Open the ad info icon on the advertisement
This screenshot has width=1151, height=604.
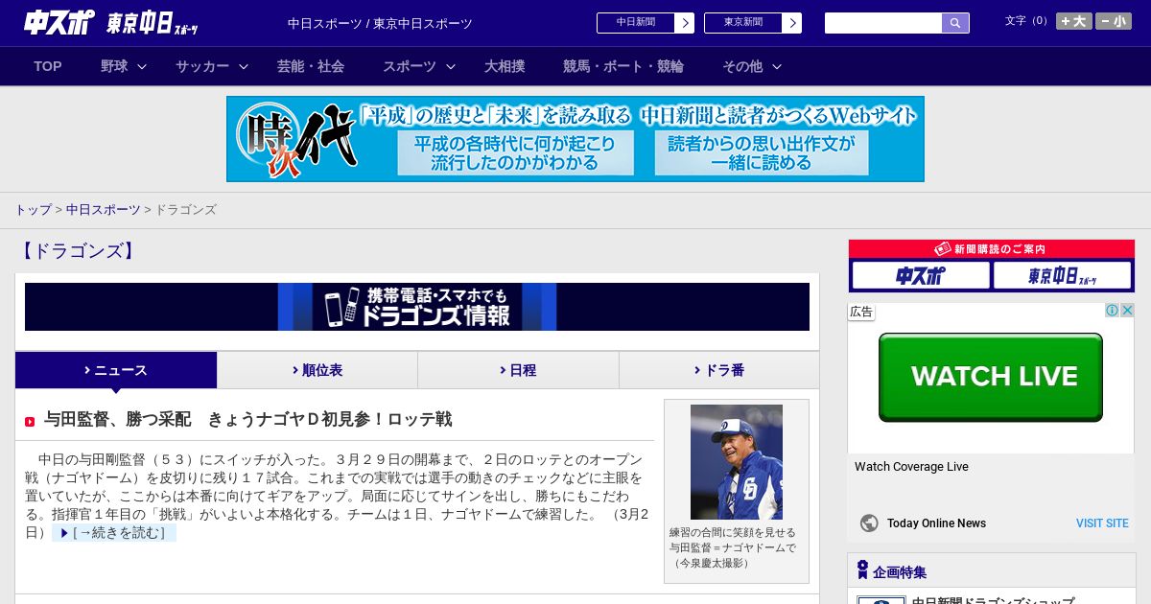(x=1113, y=311)
